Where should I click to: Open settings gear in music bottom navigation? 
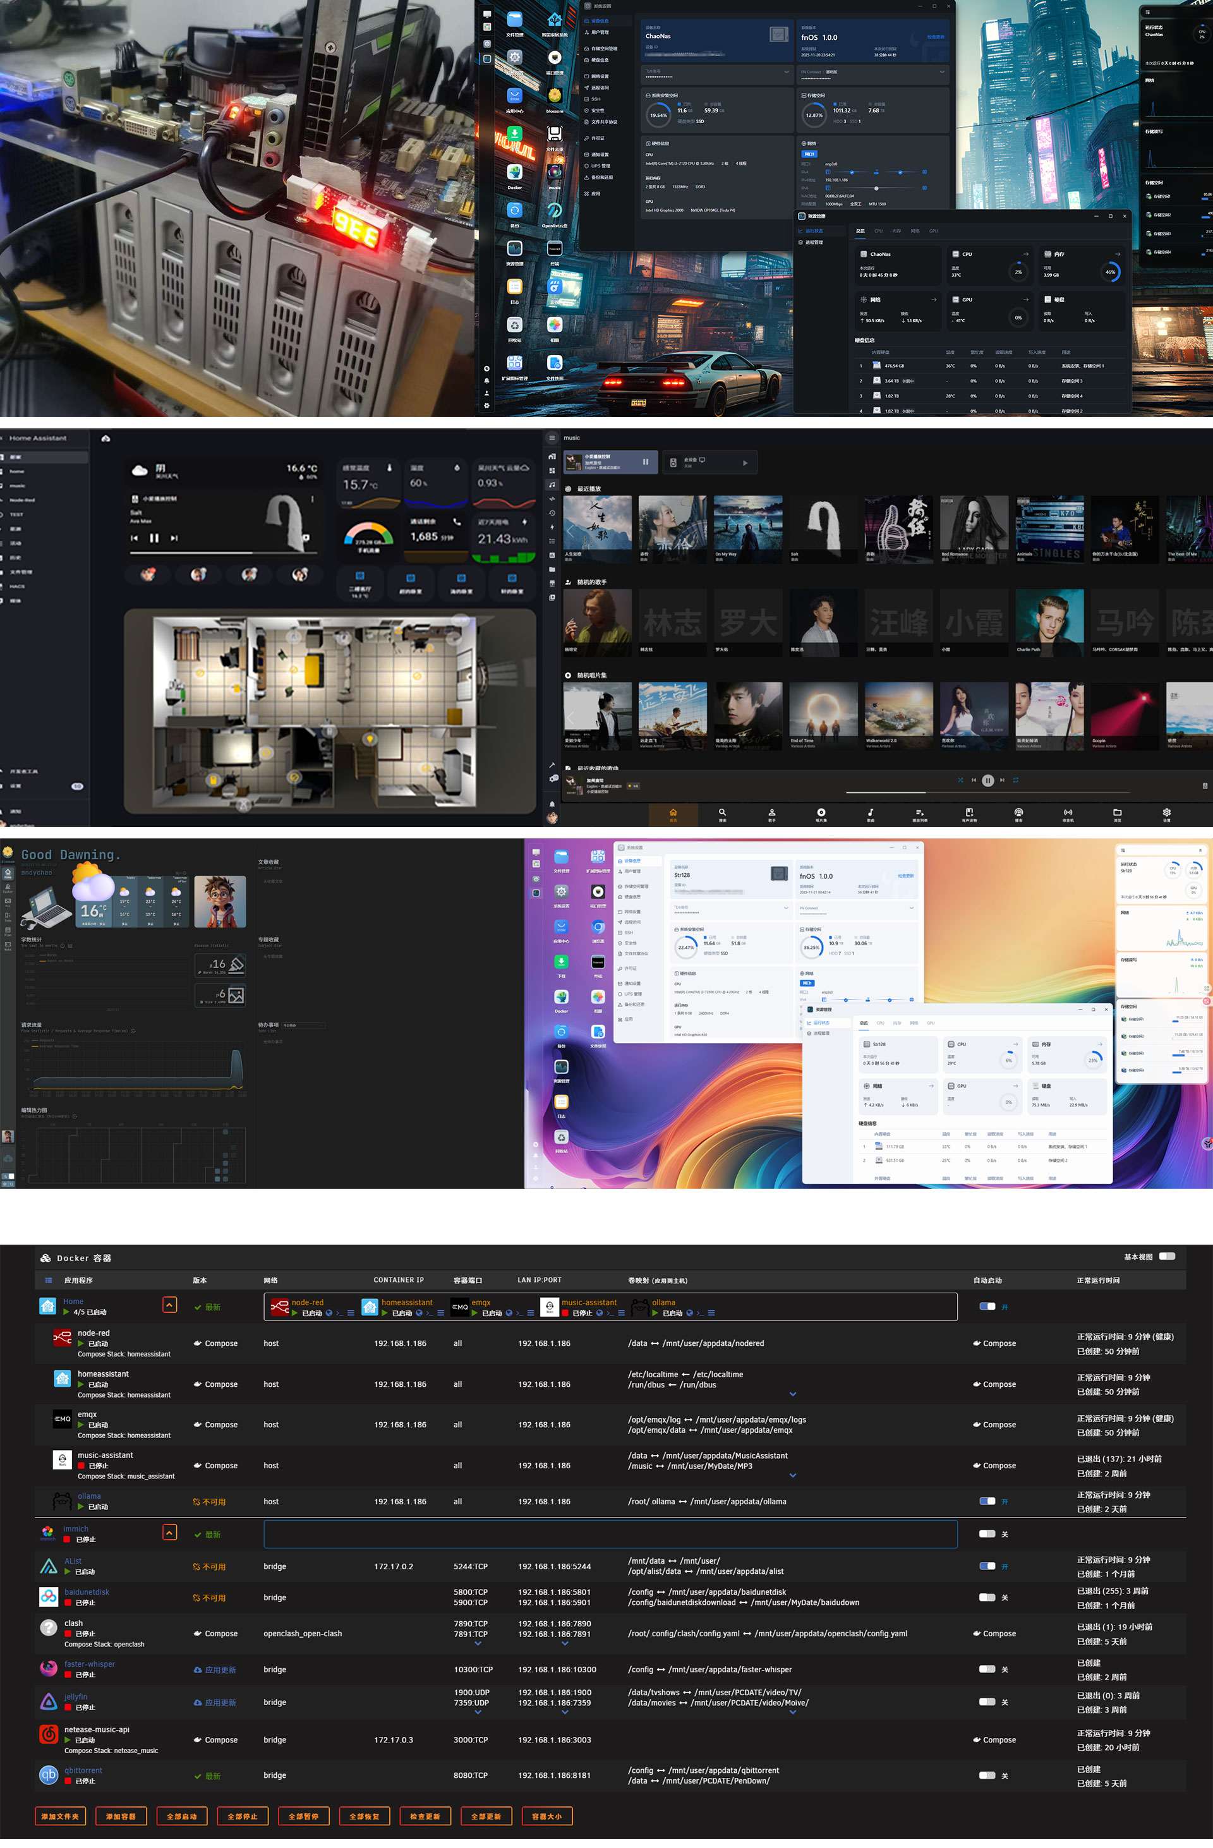pyautogui.click(x=1166, y=813)
